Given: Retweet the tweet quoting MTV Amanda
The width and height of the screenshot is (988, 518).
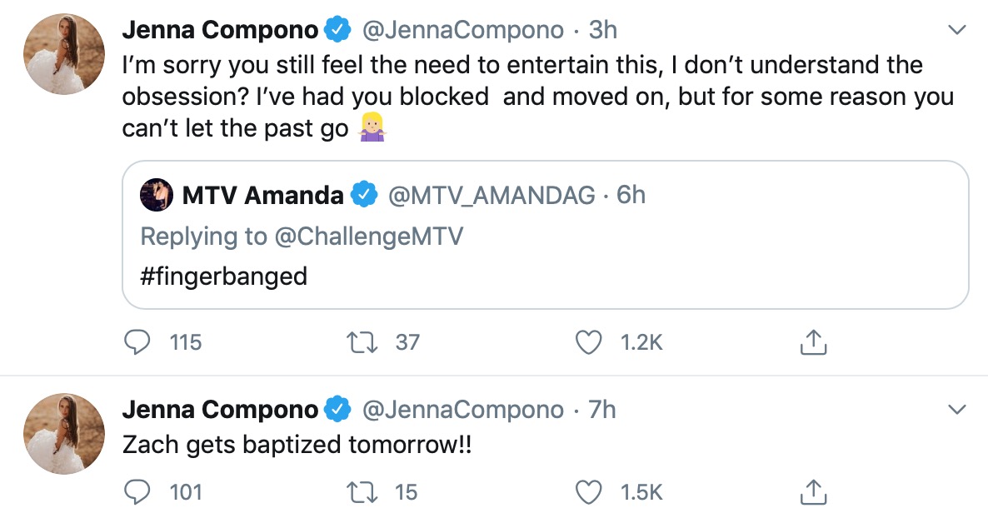Looking at the screenshot, I should (360, 341).
